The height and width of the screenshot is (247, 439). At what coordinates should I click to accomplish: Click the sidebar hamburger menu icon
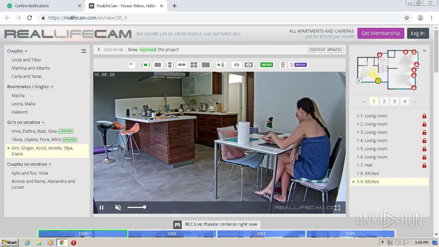point(84,51)
